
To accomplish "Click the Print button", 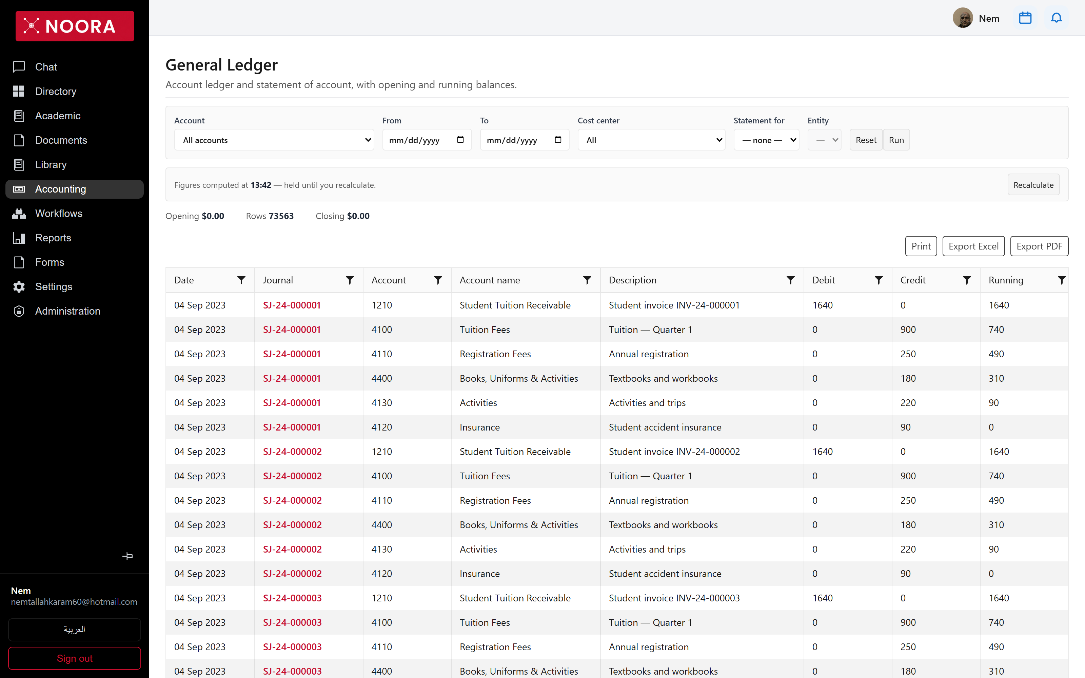I will pyautogui.click(x=921, y=246).
